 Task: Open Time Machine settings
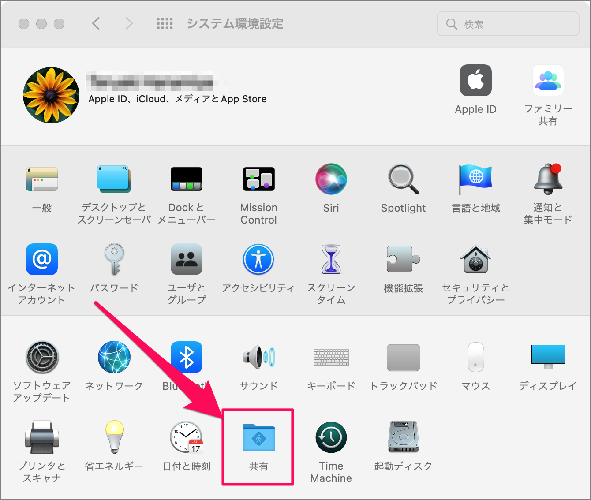(x=331, y=438)
